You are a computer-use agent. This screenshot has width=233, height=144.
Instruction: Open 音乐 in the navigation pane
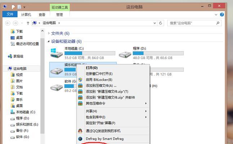click(x=19, y=100)
